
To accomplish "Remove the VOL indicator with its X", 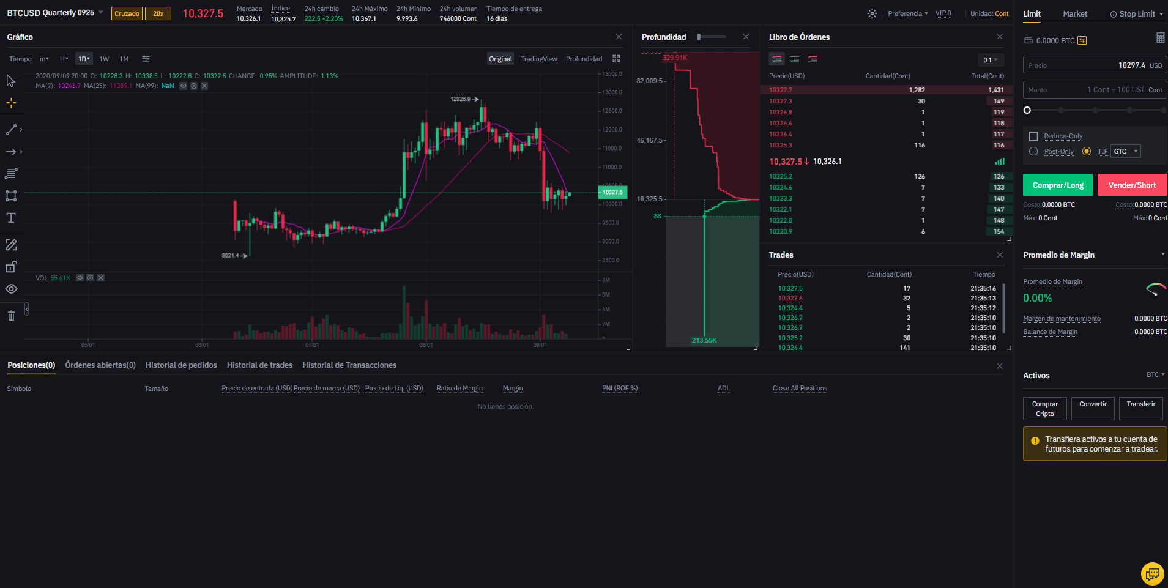I will click(x=100, y=278).
